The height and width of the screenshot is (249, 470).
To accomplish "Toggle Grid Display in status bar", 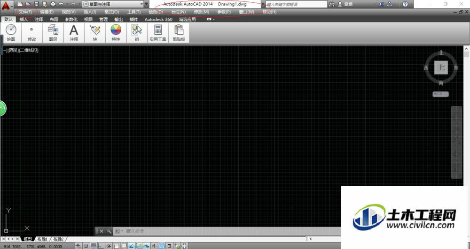I will tap(94, 246).
